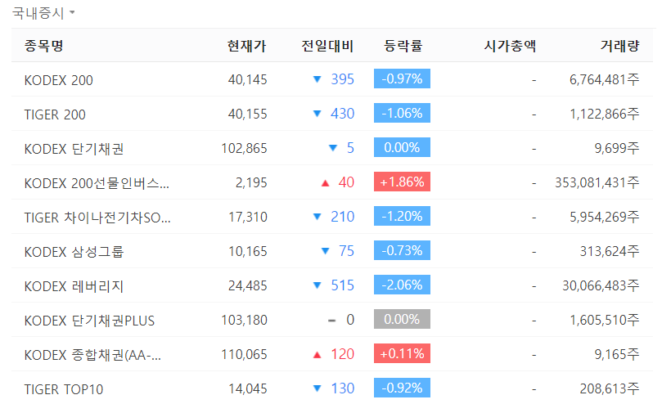Open KODEX 단기채권PLUS stock name
The image size is (662, 404).
(x=89, y=321)
